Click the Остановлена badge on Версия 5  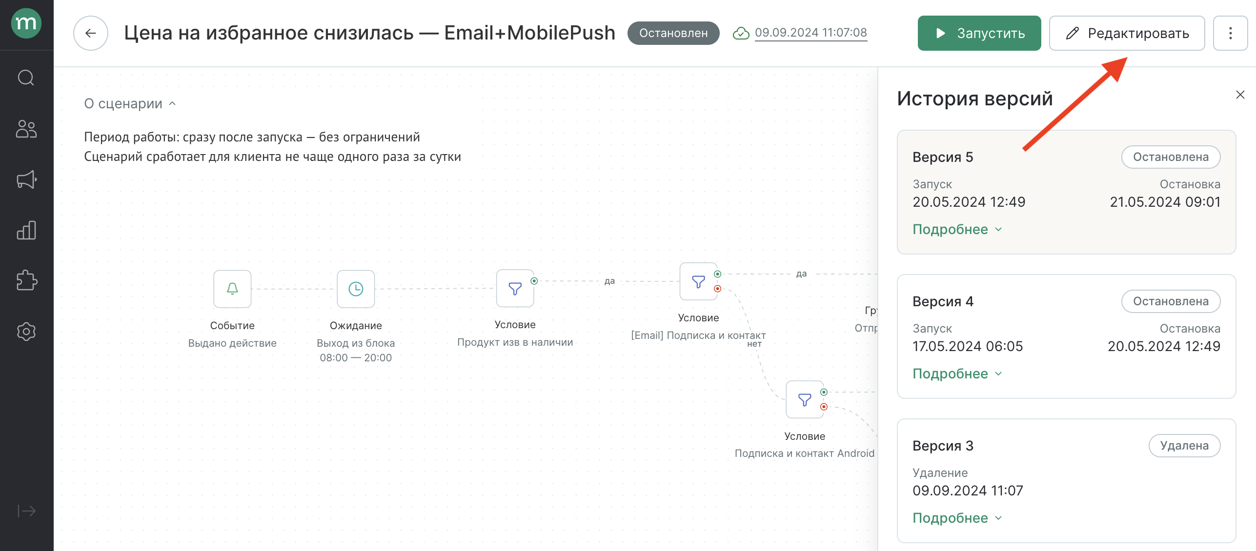pyautogui.click(x=1171, y=157)
